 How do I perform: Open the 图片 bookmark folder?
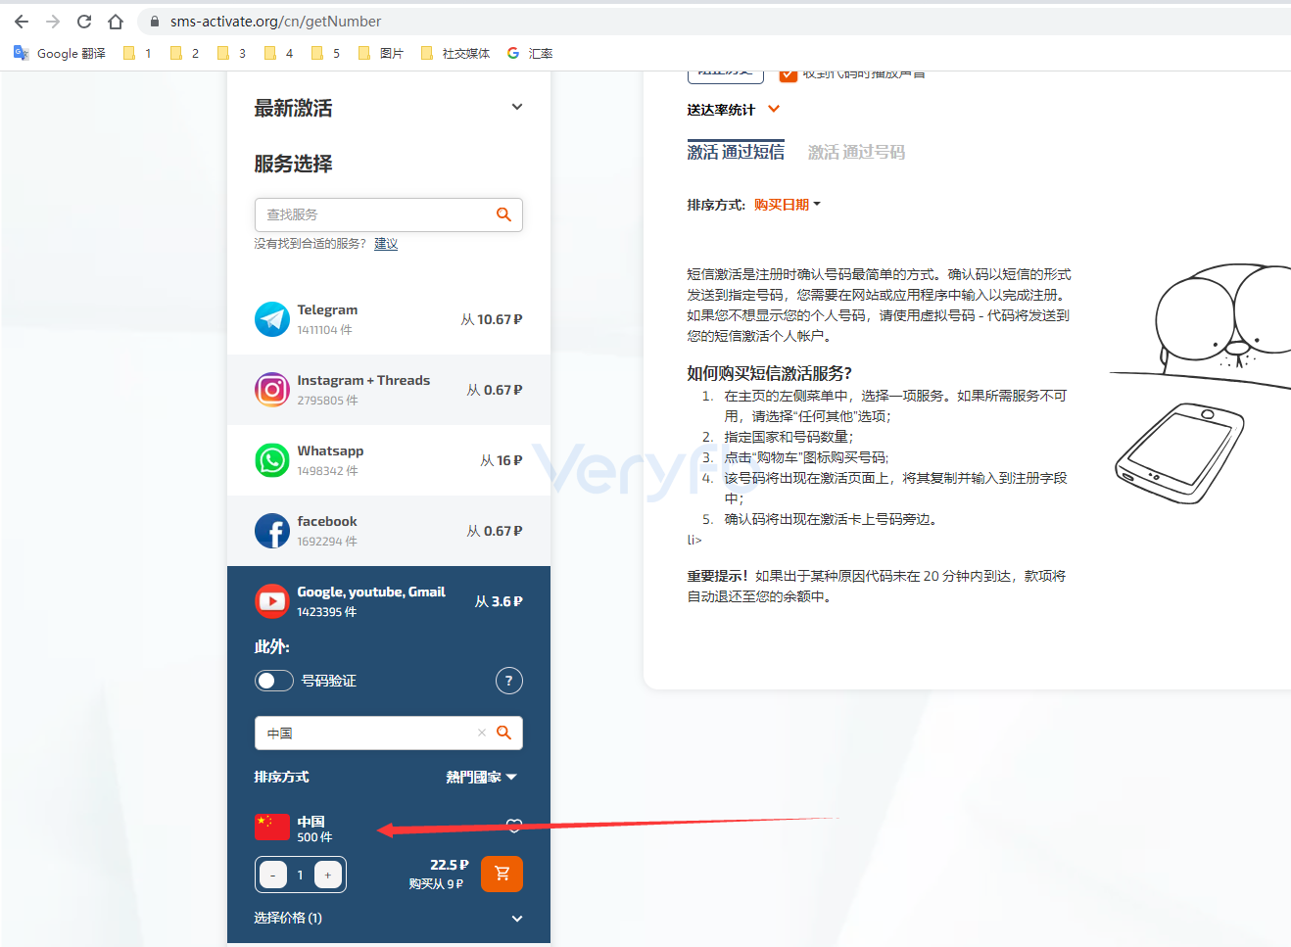point(380,53)
